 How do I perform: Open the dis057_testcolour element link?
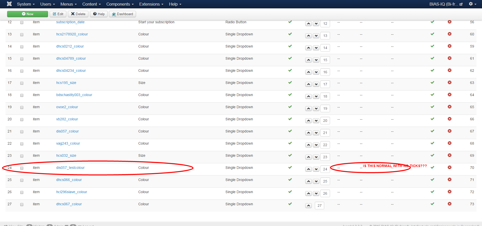70,168
